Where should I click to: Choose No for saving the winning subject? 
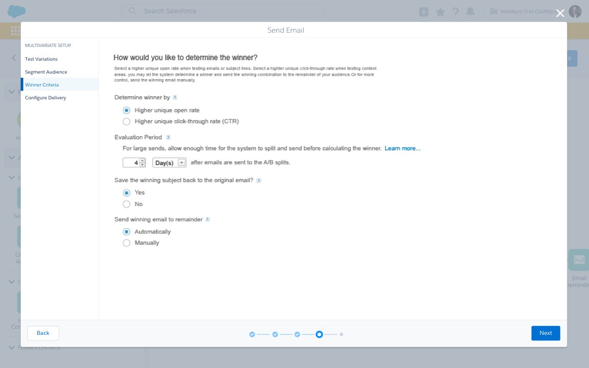(x=127, y=204)
